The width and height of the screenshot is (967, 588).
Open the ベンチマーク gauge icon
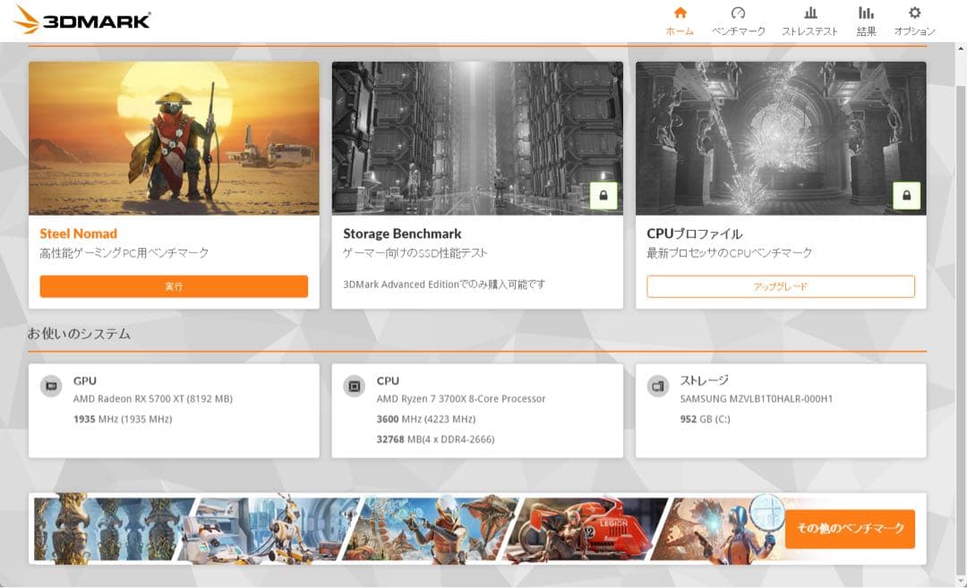pyautogui.click(x=738, y=13)
